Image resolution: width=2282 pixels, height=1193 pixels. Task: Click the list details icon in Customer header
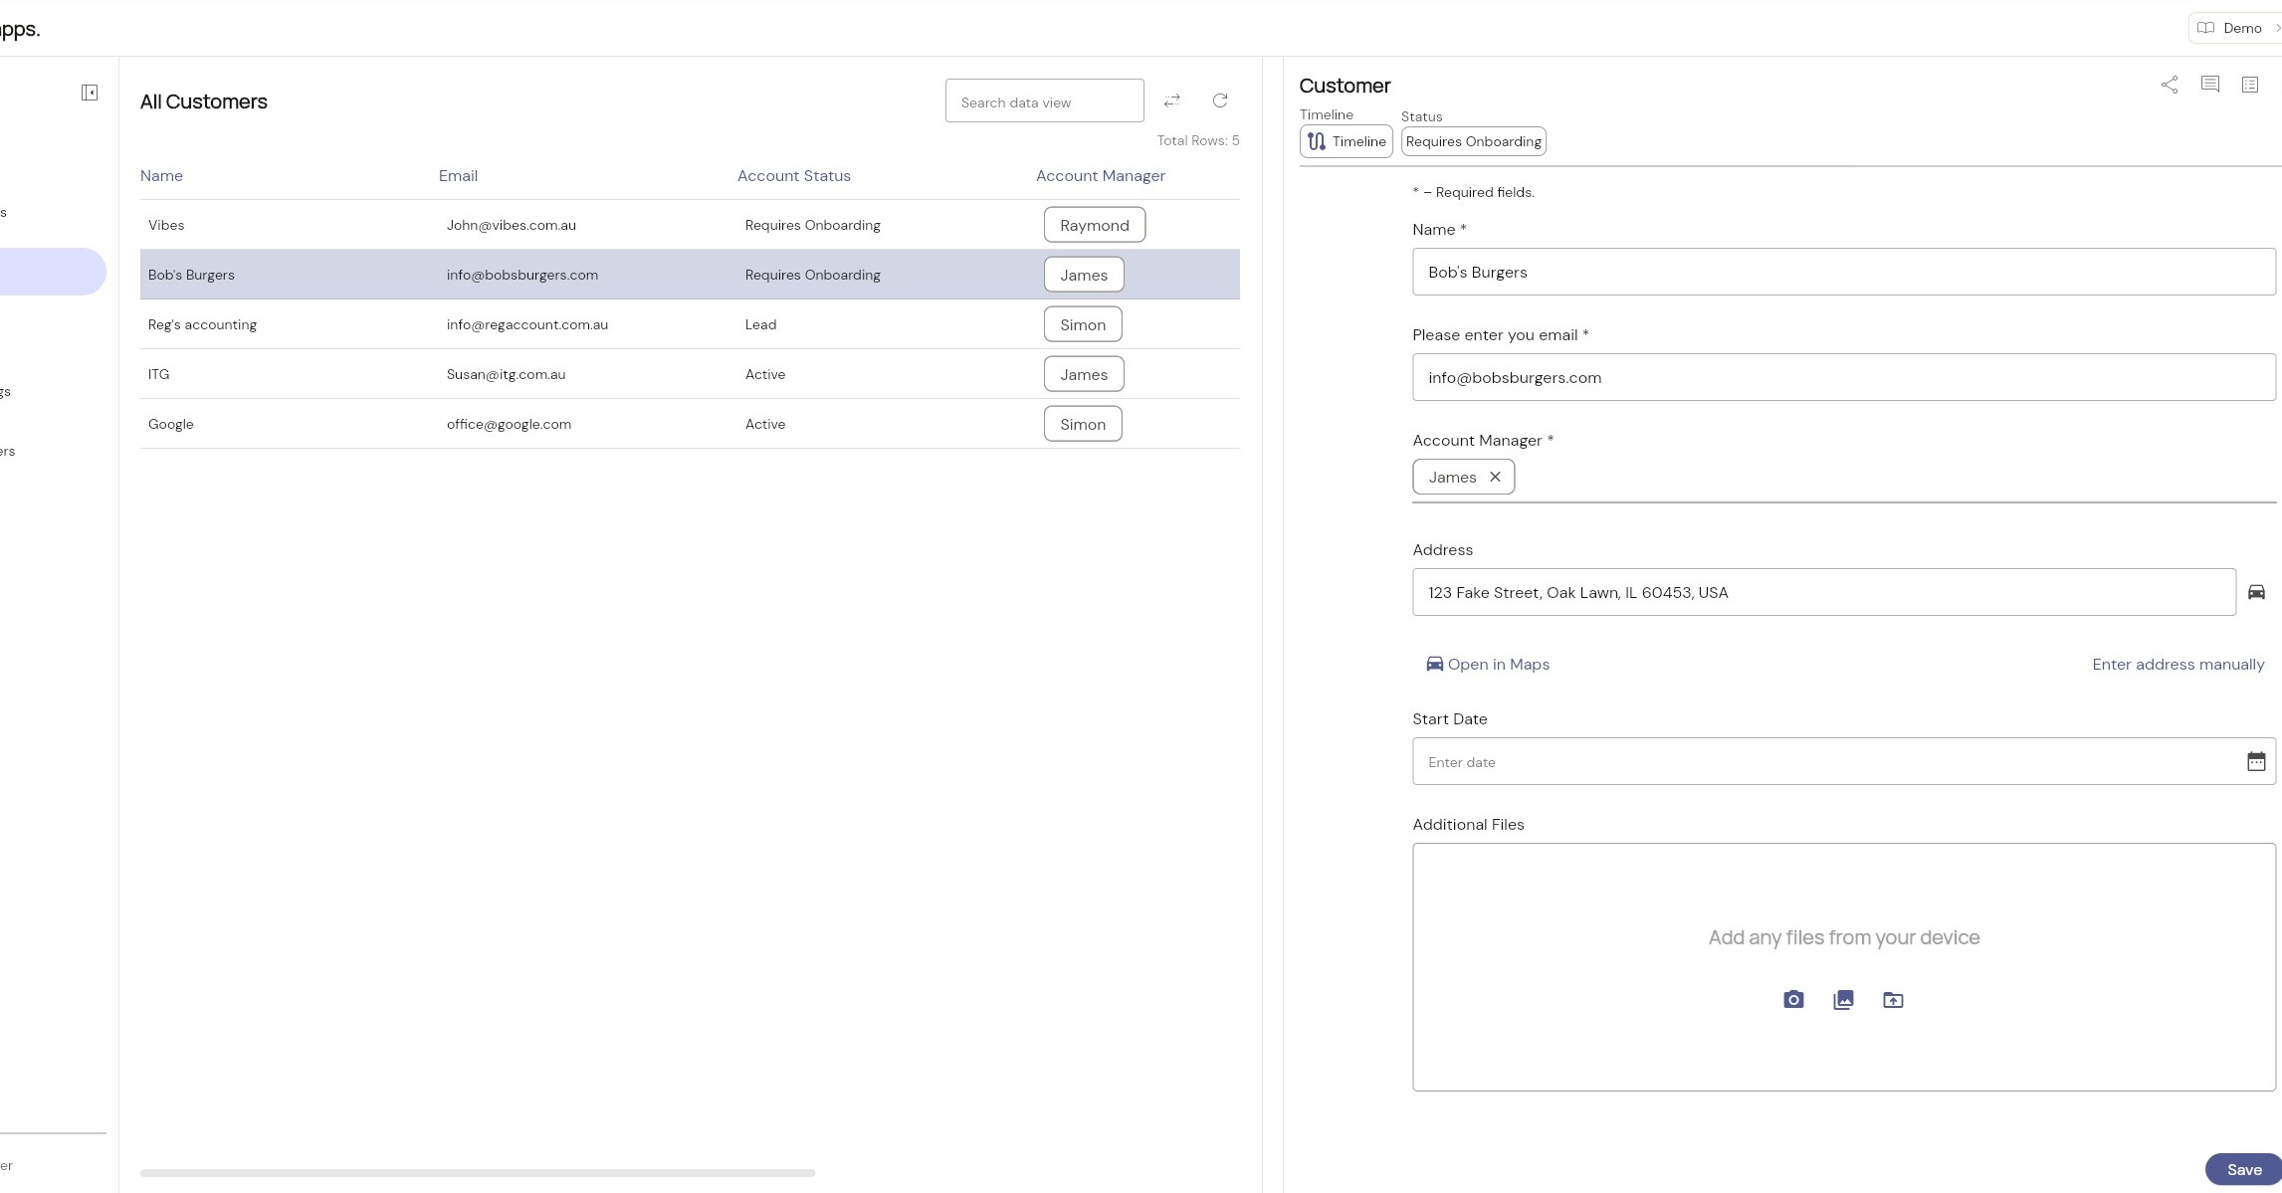[x=2250, y=85]
